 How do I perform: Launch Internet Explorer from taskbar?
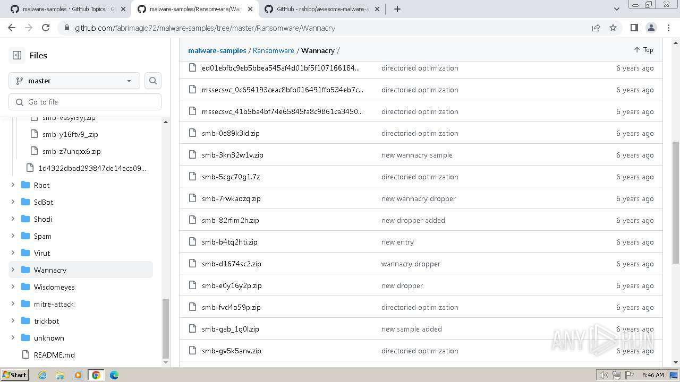[42, 375]
